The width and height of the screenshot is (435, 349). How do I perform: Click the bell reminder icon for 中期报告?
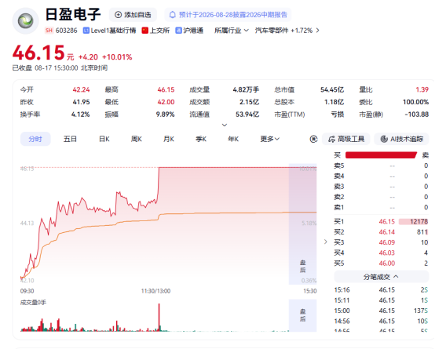click(172, 15)
